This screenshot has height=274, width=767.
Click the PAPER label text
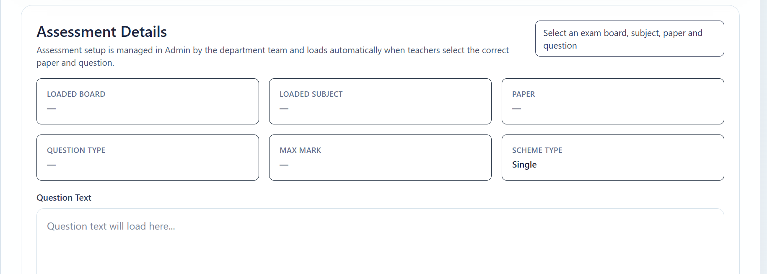[x=523, y=94]
